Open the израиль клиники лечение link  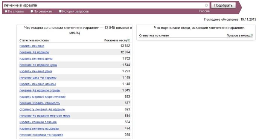[38, 122]
